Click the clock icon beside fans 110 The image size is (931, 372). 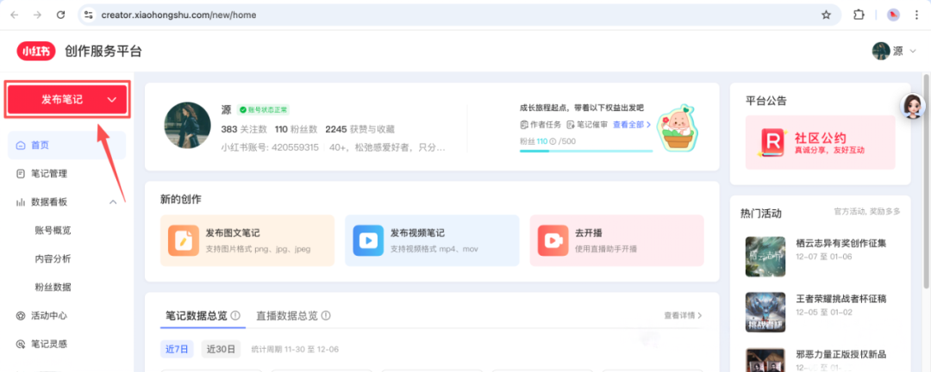(553, 141)
